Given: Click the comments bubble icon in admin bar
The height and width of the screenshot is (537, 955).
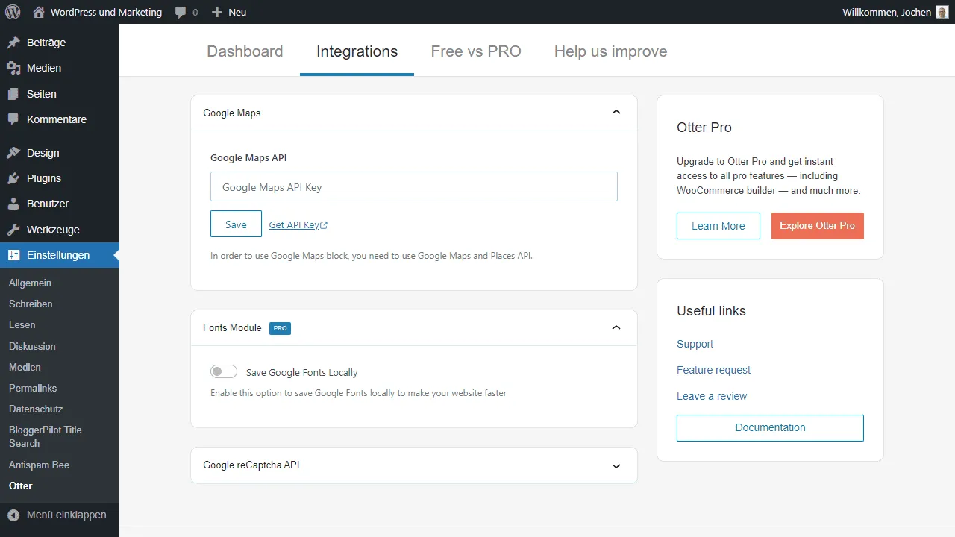Looking at the screenshot, I should pos(181,13).
